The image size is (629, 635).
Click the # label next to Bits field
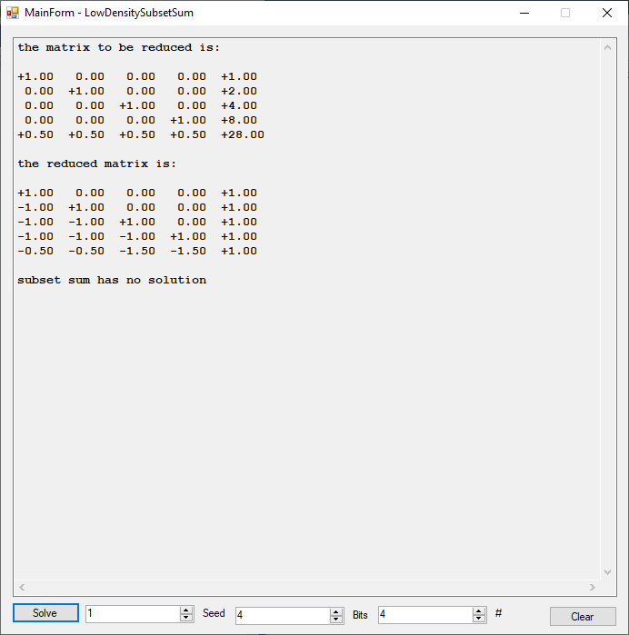(498, 613)
